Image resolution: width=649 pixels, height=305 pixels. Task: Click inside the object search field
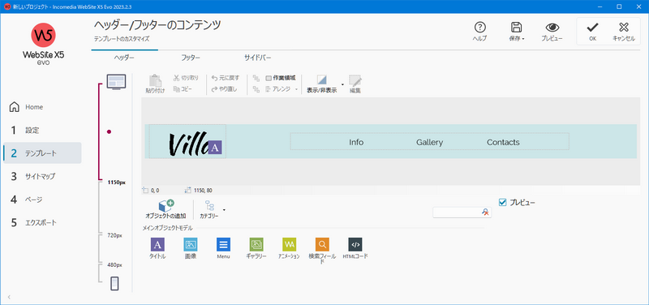coord(457,212)
